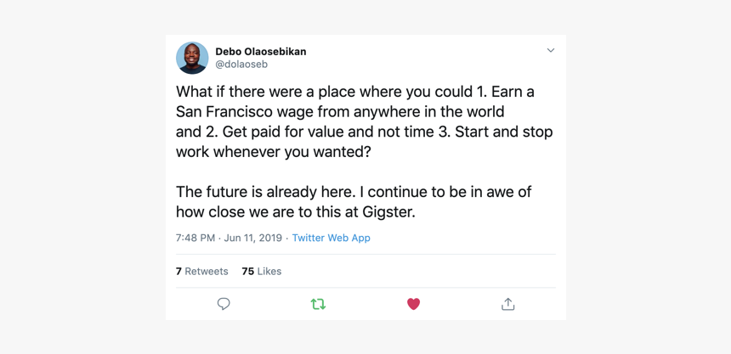Click the reply speech bubble icon

[x=224, y=304]
